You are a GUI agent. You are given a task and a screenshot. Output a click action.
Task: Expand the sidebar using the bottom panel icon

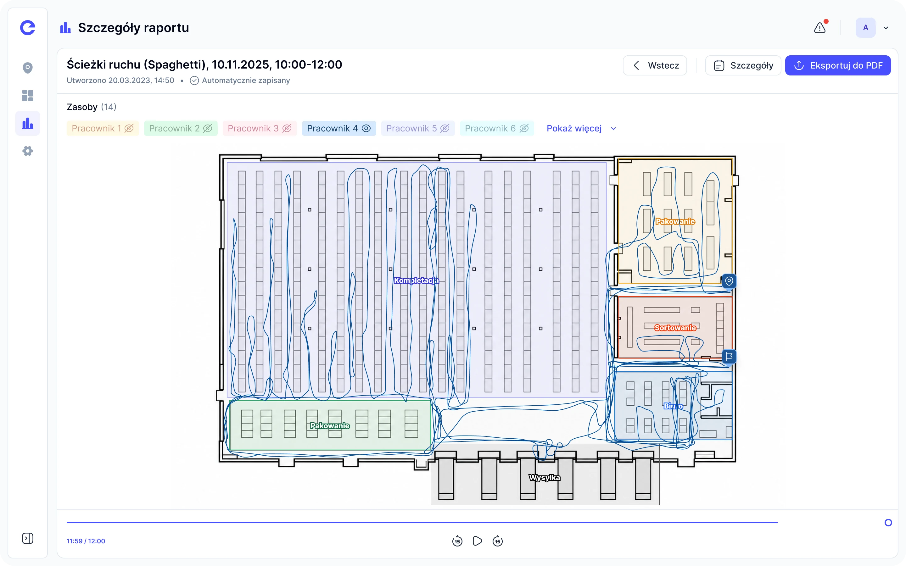tap(28, 538)
